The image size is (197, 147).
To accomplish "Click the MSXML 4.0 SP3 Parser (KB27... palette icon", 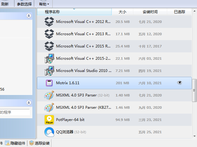I will pos(49,107).
